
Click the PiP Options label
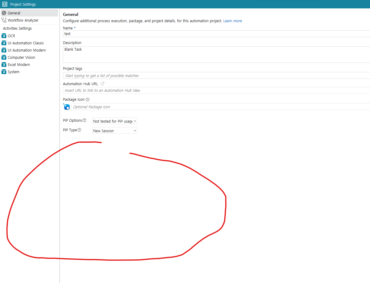73,121
